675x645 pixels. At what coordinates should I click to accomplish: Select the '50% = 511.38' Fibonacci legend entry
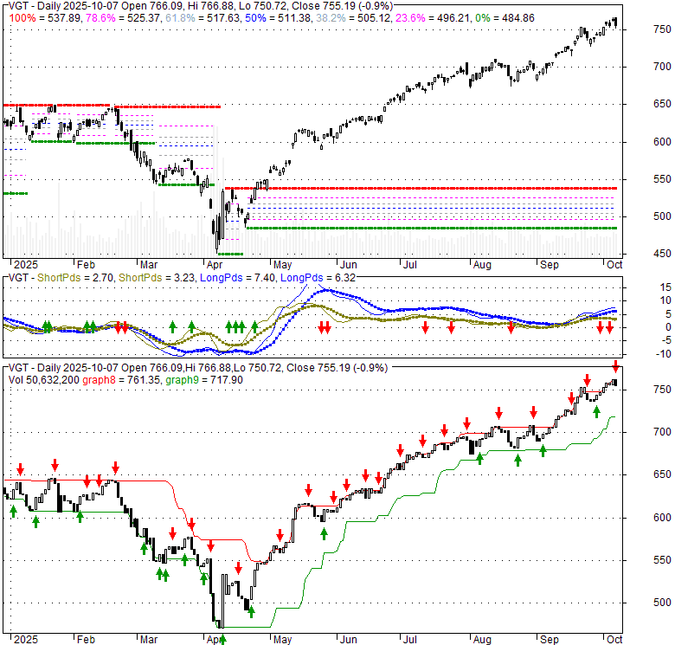tap(279, 18)
